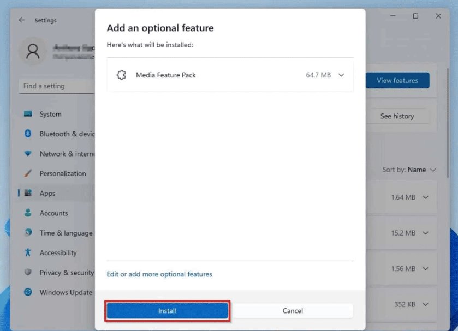Click the Privacy & security shield icon
The width and height of the screenshot is (458, 331).
click(28, 273)
